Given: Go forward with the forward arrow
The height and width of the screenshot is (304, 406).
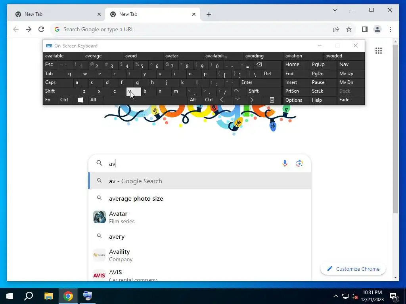Looking at the screenshot, I should 29,29.
